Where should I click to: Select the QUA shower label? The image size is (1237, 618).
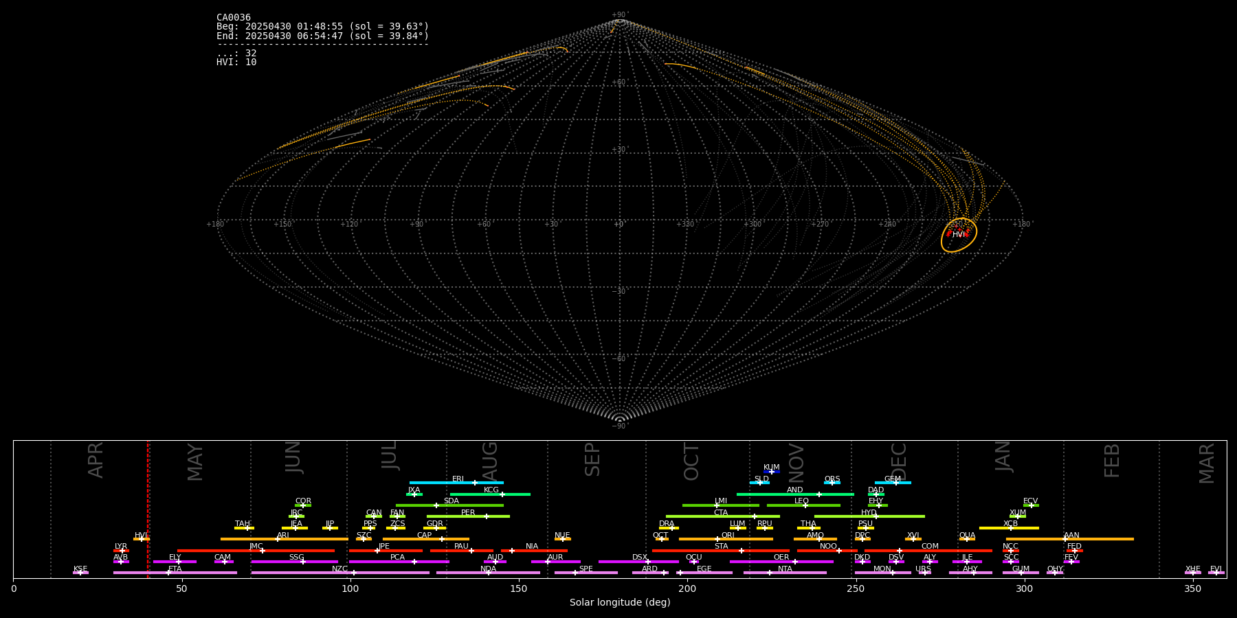pos(968,536)
